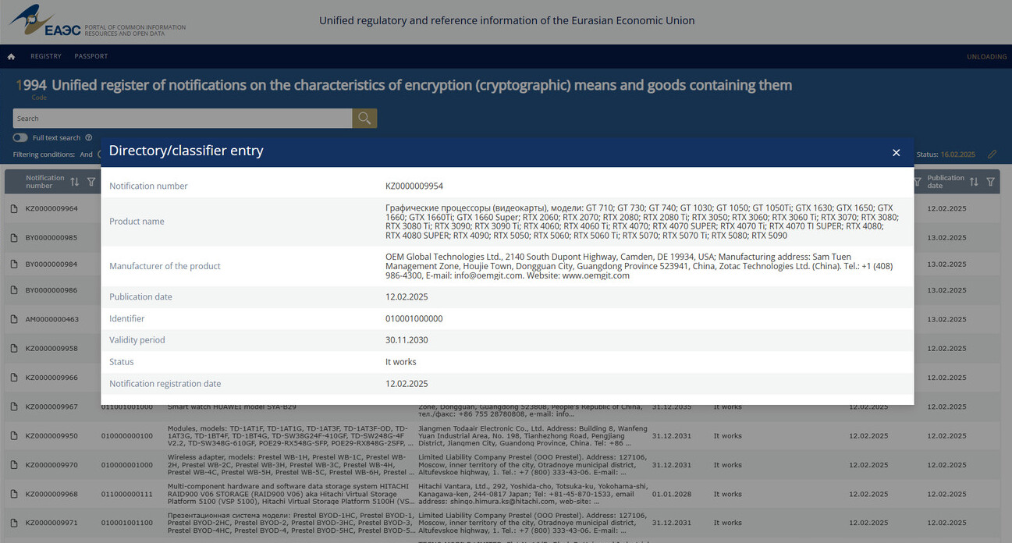Click validity period 30.11.2030 in dialog
The height and width of the screenshot is (543, 1012).
point(407,340)
